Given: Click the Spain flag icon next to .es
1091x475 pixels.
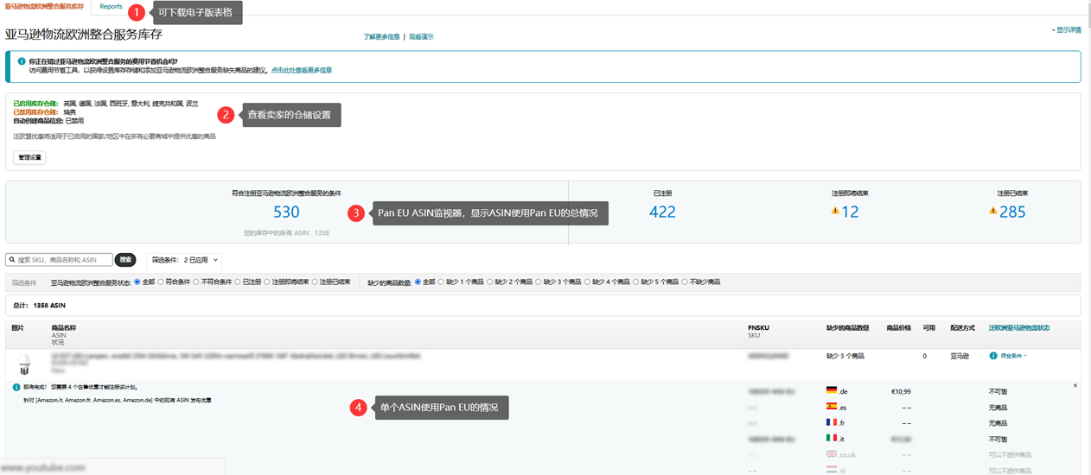Looking at the screenshot, I should pos(832,406).
